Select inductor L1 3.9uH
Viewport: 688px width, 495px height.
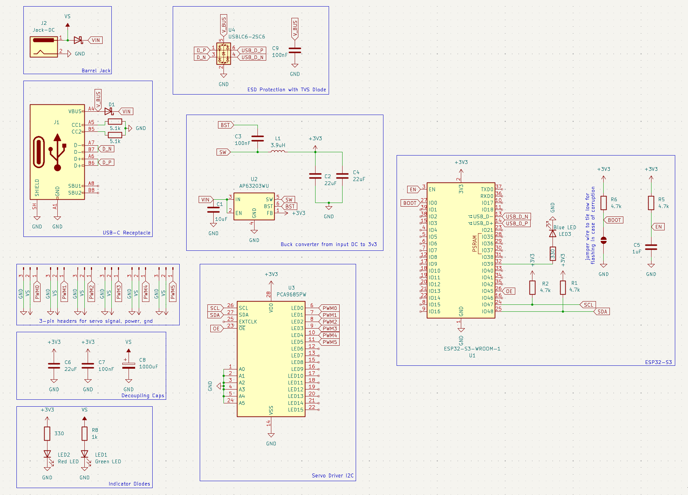278,151
